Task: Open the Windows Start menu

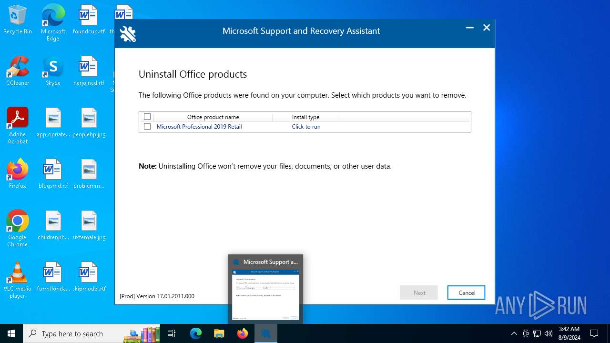Action: tap(11, 333)
